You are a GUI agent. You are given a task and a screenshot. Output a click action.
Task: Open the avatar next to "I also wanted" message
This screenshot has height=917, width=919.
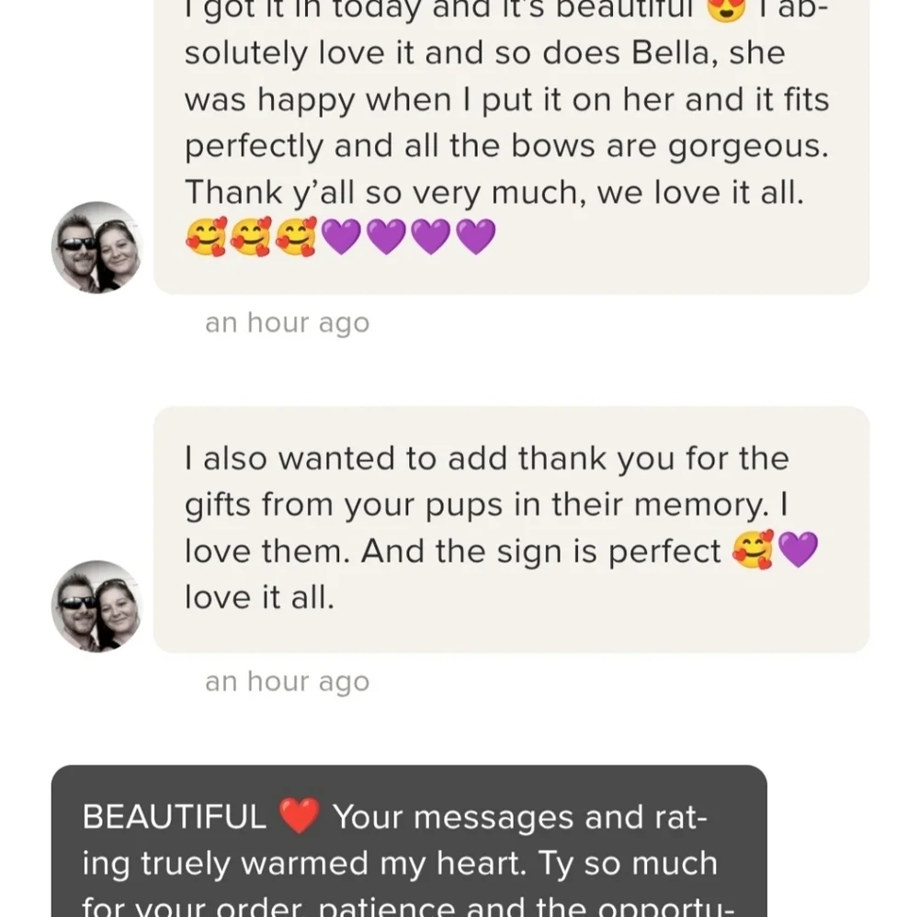point(97,606)
